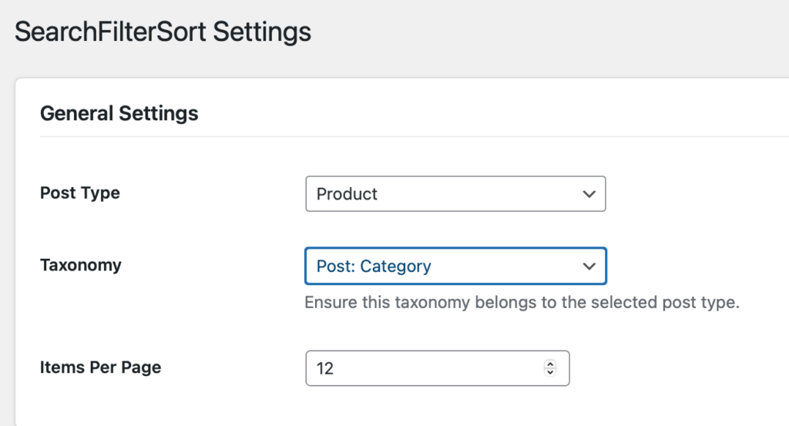Click the "Post: Category" selected value

(x=374, y=267)
